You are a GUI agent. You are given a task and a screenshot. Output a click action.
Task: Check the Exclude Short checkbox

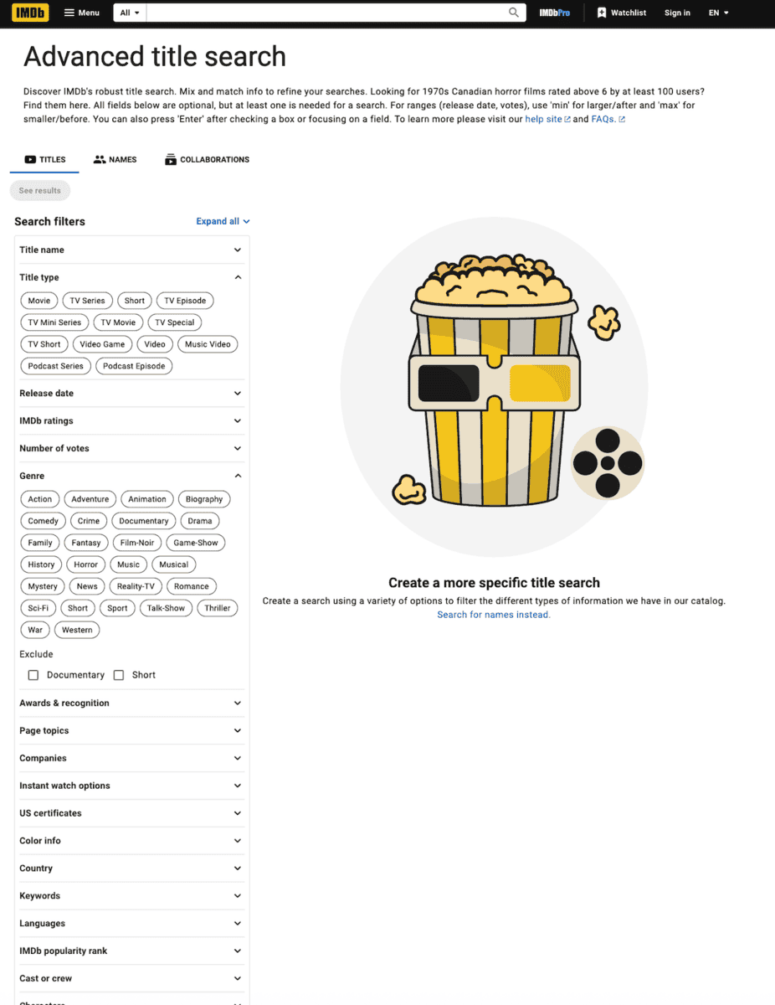[x=119, y=675]
